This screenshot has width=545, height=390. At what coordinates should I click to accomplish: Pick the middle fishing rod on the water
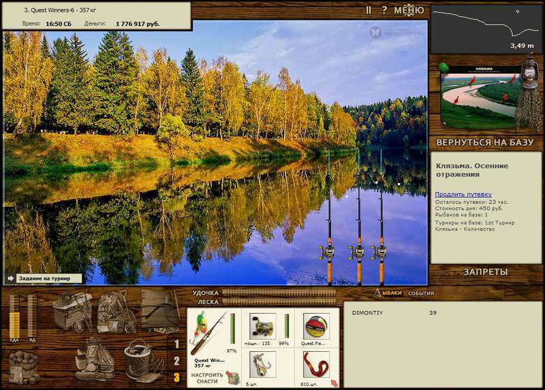click(359, 217)
